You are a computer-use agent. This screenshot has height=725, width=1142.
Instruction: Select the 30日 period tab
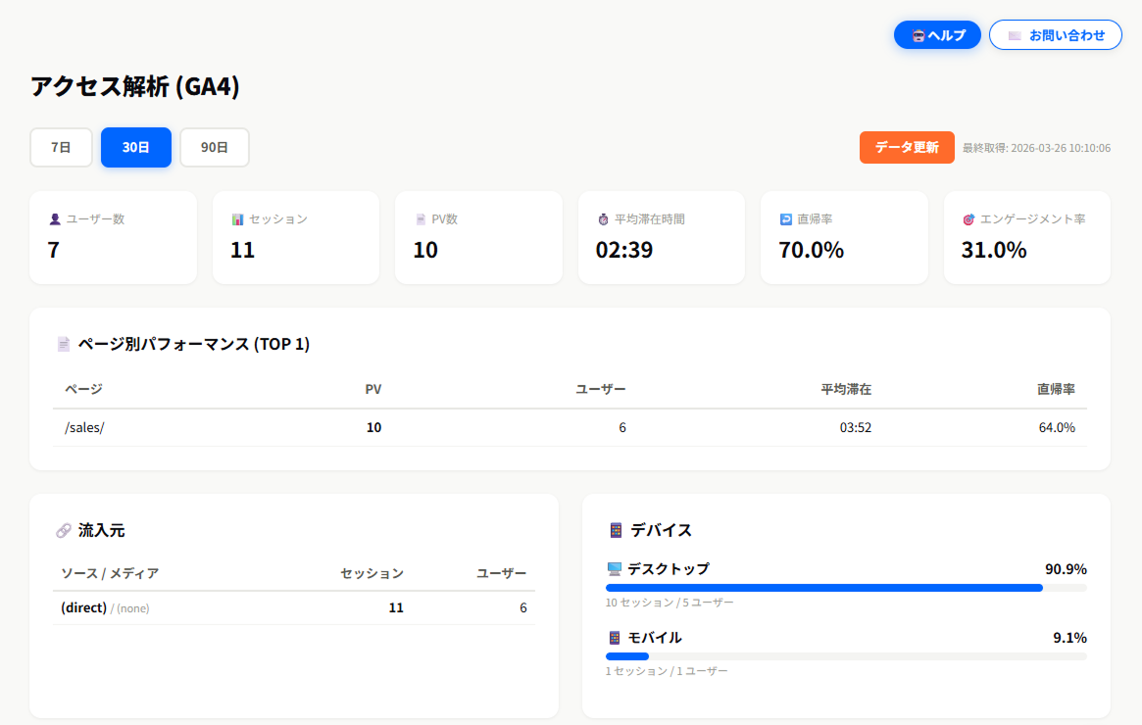coord(136,148)
